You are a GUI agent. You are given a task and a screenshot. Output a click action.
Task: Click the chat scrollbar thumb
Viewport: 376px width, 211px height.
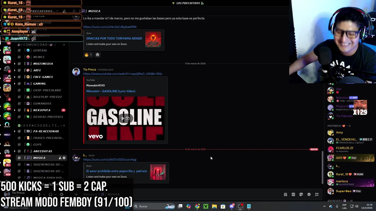click(323, 168)
